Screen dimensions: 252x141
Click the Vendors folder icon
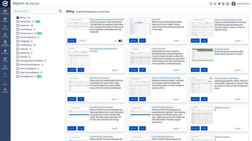click(x=18, y=57)
